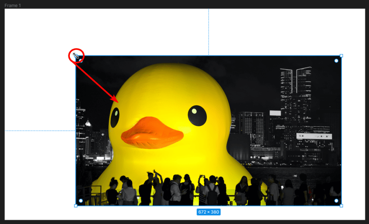This screenshot has height=224, width=369.
Task: Click the top-right square resize handle
Action: pyautogui.click(x=341, y=56)
